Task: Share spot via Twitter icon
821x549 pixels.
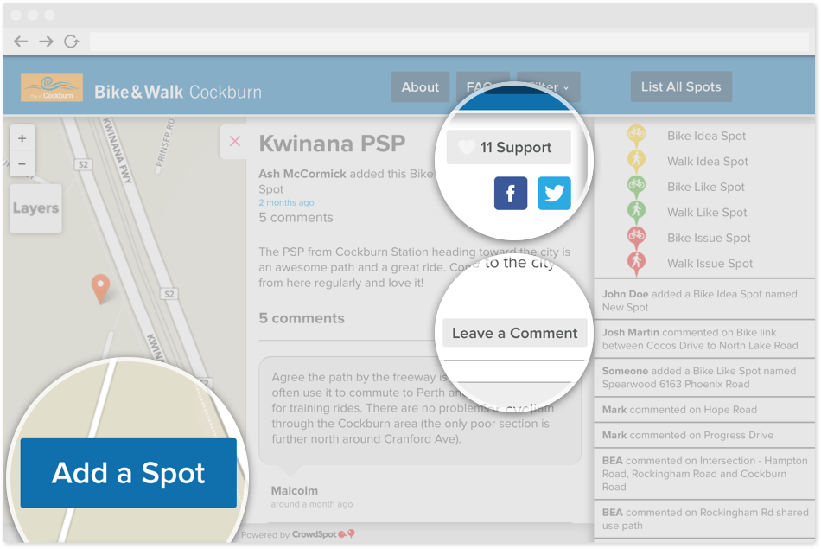Action: coord(554,194)
